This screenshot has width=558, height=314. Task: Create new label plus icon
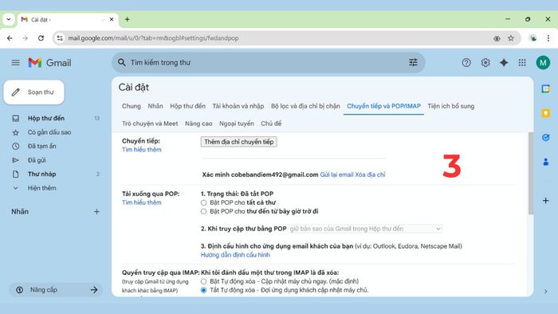coord(96,211)
